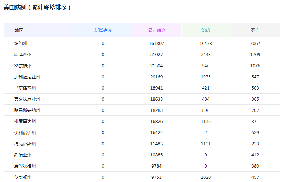Select the 马萨诸塞州 row name
The image size is (282, 182).
point(25,88)
